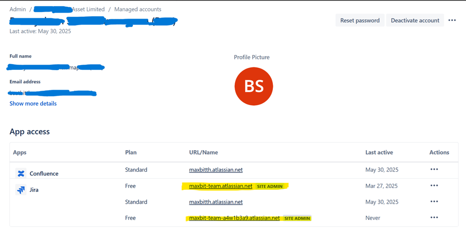Click the Full name label
Image resolution: width=466 pixels, height=233 pixels.
[21, 56]
